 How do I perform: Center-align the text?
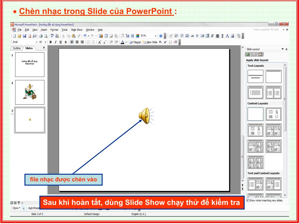(x=77, y=42)
